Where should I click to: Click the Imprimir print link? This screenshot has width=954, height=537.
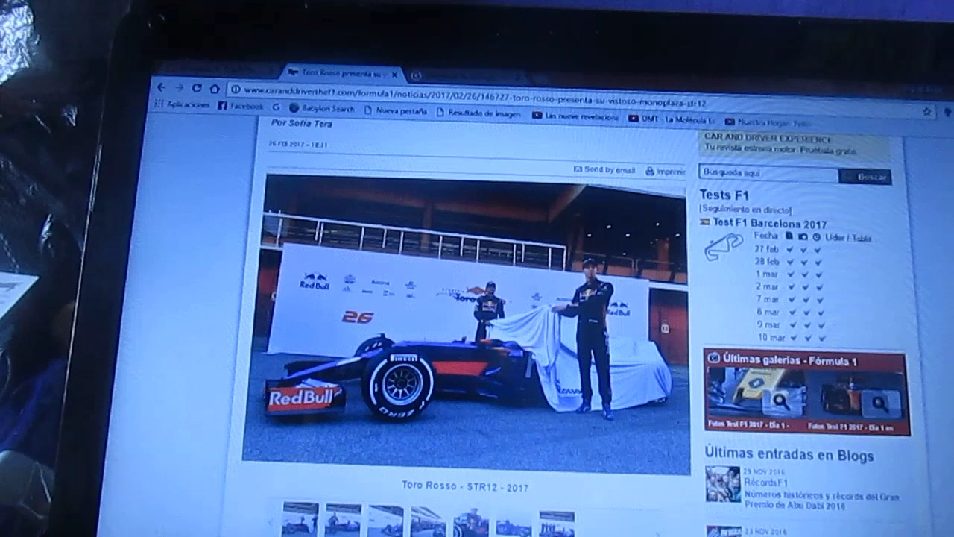point(665,172)
